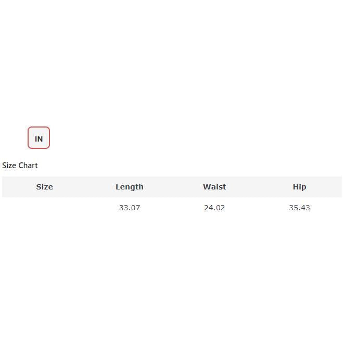Click the Size Chart heading
Viewport: 343px width, 343px height.
point(20,166)
